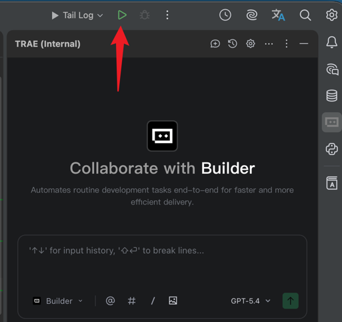
Task: Run Tail Log with the green play button
Action: click(x=122, y=15)
